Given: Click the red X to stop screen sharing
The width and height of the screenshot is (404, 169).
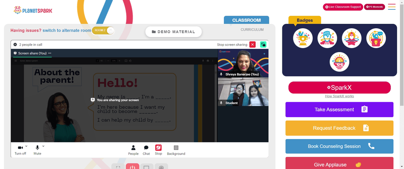Looking at the screenshot, I should tap(253, 44).
